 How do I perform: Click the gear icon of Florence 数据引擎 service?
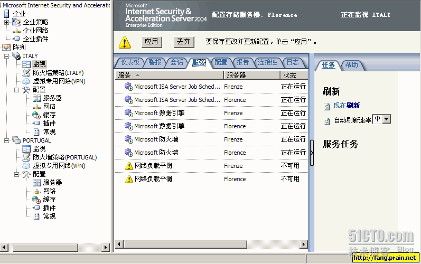(128, 126)
